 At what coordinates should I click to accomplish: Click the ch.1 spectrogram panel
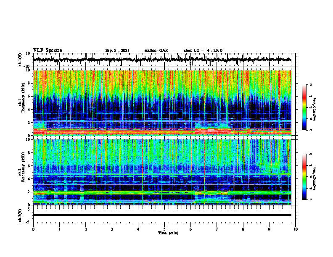pyautogui.click(x=162, y=102)
